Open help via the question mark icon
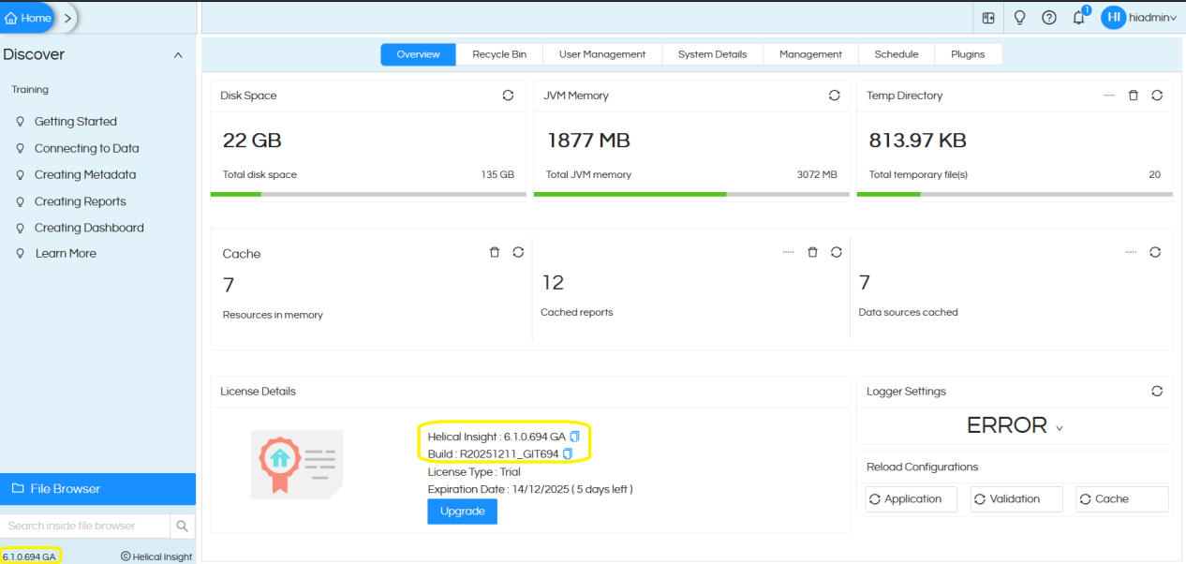The width and height of the screenshot is (1186, 564). (1048, 17)
